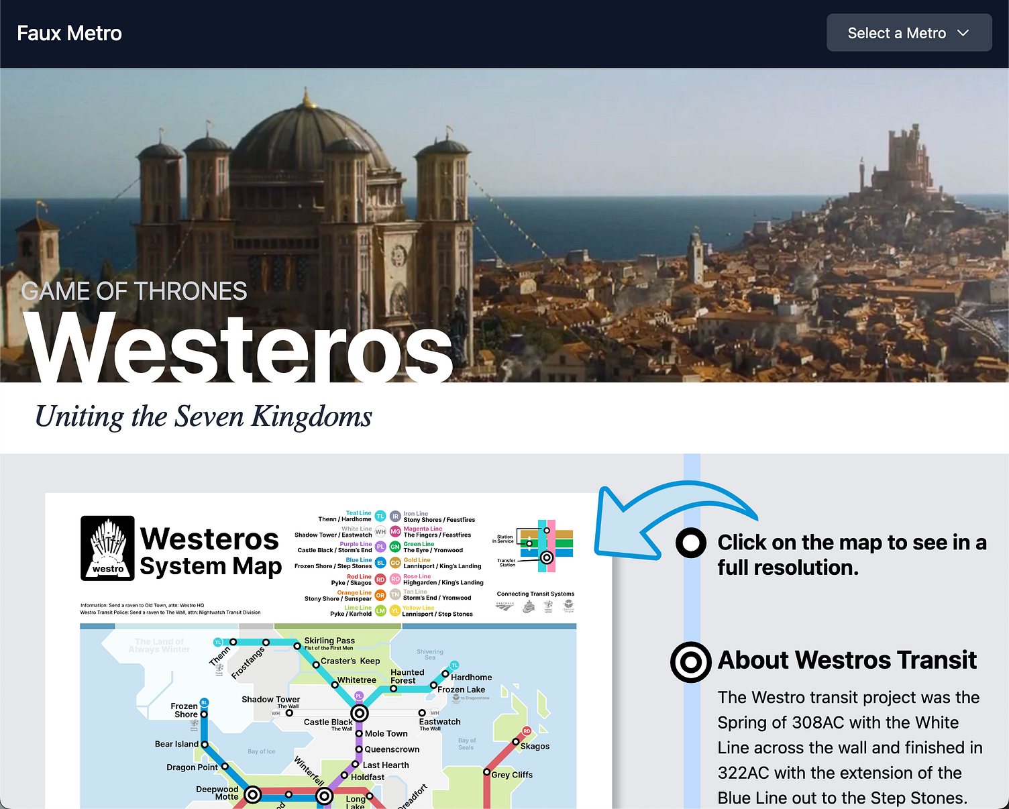Viewport: 1009px width, 809px height.
Task: Click the Craster's Keep station dot
Action: tap(316, 665)
